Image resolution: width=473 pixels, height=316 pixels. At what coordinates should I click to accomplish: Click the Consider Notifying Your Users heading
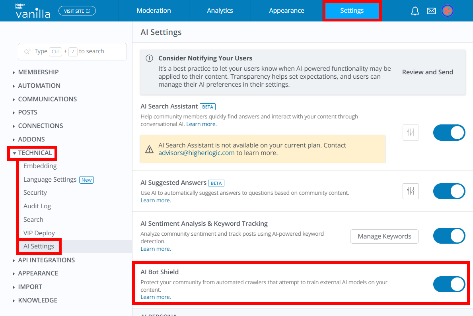[205, 58]
